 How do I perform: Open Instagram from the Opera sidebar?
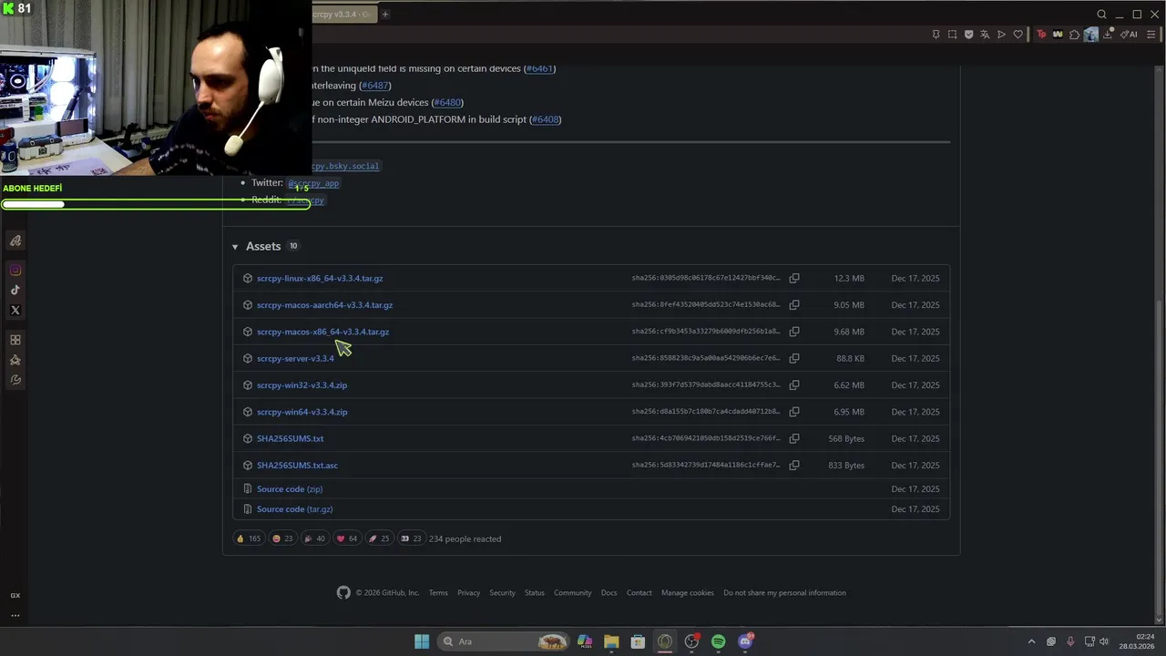pyautogui.click(x=15, y=270)
